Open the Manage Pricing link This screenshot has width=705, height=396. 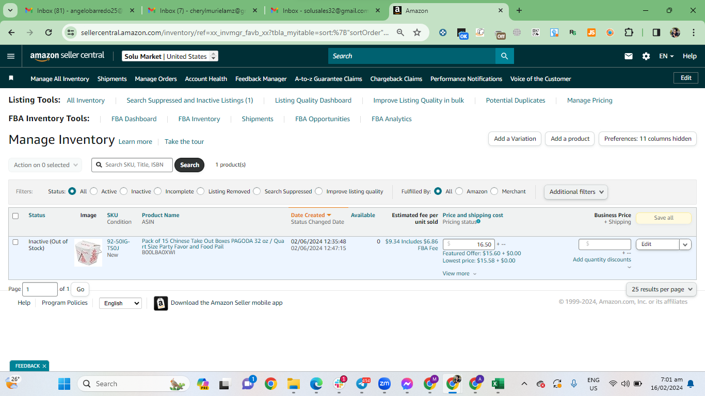tap(589, 101)
